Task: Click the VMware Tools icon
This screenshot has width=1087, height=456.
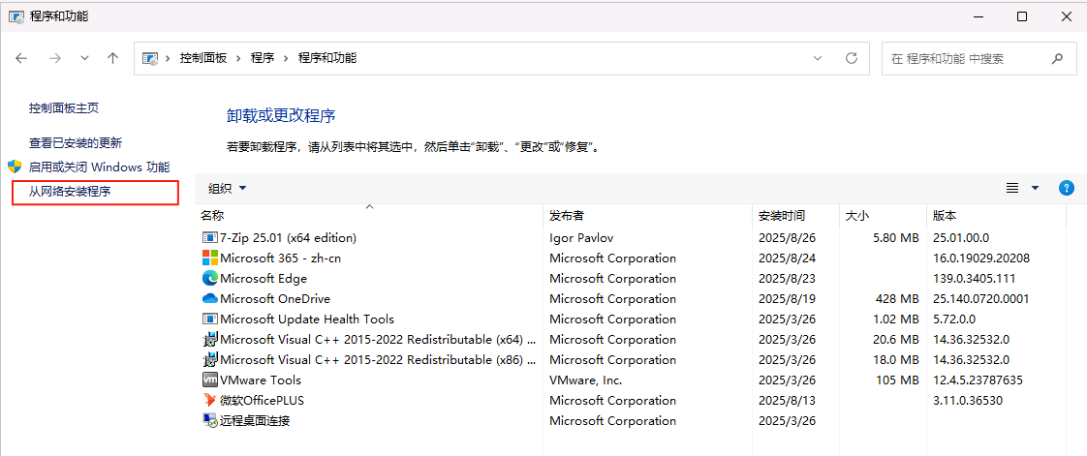Action: pos(209,380)
